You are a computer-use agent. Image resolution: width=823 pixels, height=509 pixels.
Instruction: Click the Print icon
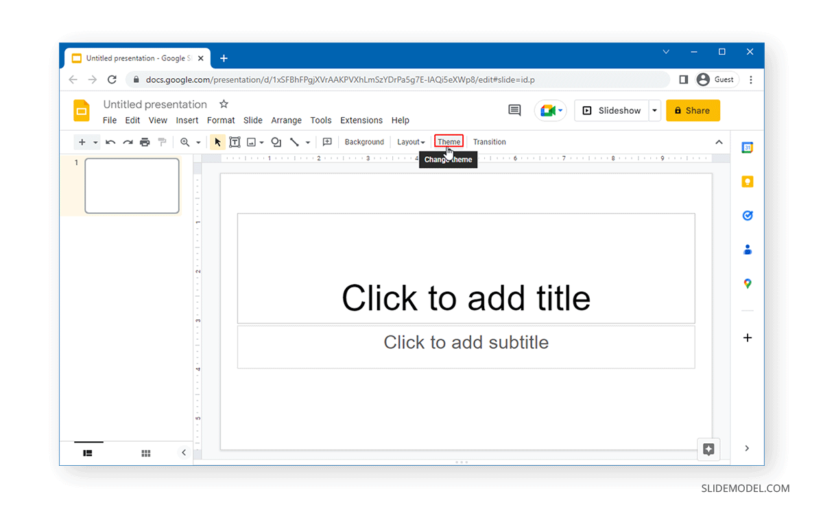pyautogui.click(x=145, y=142)
